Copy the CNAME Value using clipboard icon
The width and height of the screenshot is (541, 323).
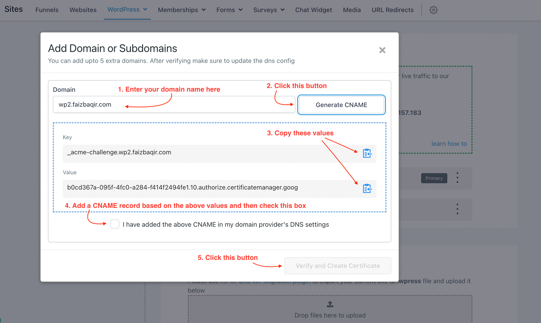pyautogui.click(x=367, y=188)
